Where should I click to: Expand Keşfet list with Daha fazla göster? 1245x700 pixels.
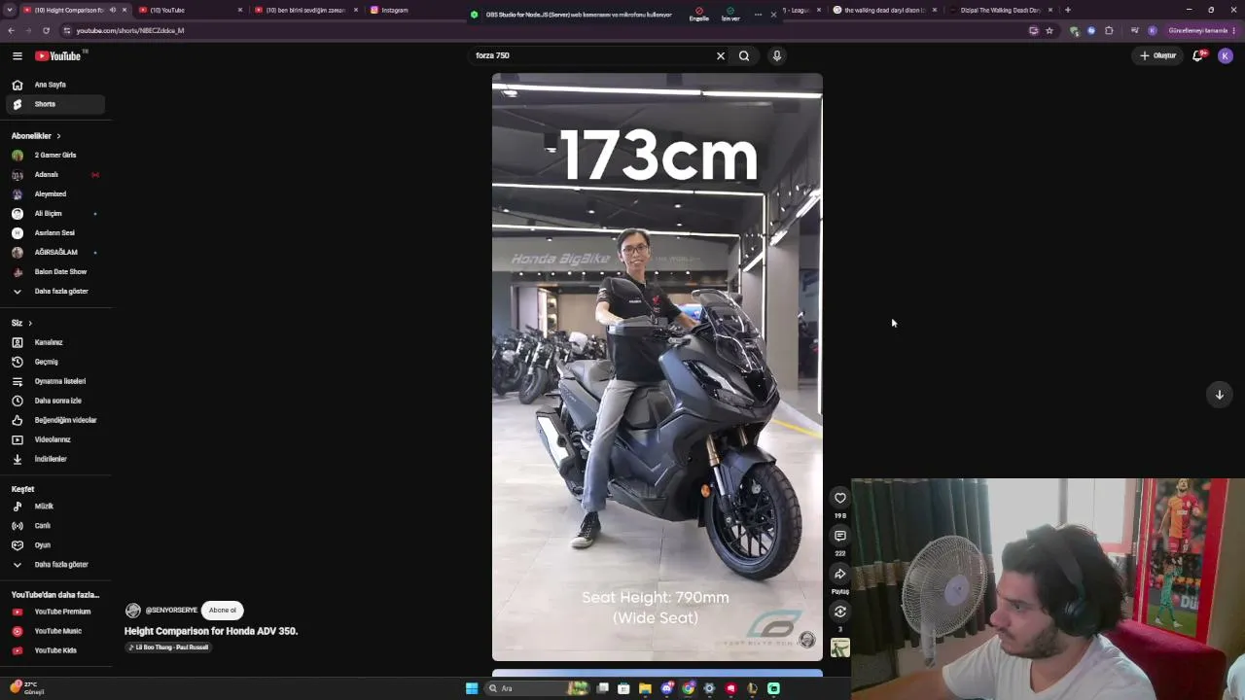[x=55, y=565]
